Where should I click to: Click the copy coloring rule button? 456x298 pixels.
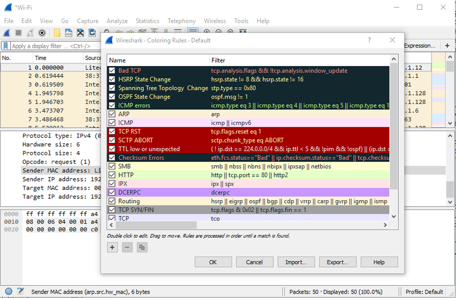pyautogui.click(x=142, y=247)
